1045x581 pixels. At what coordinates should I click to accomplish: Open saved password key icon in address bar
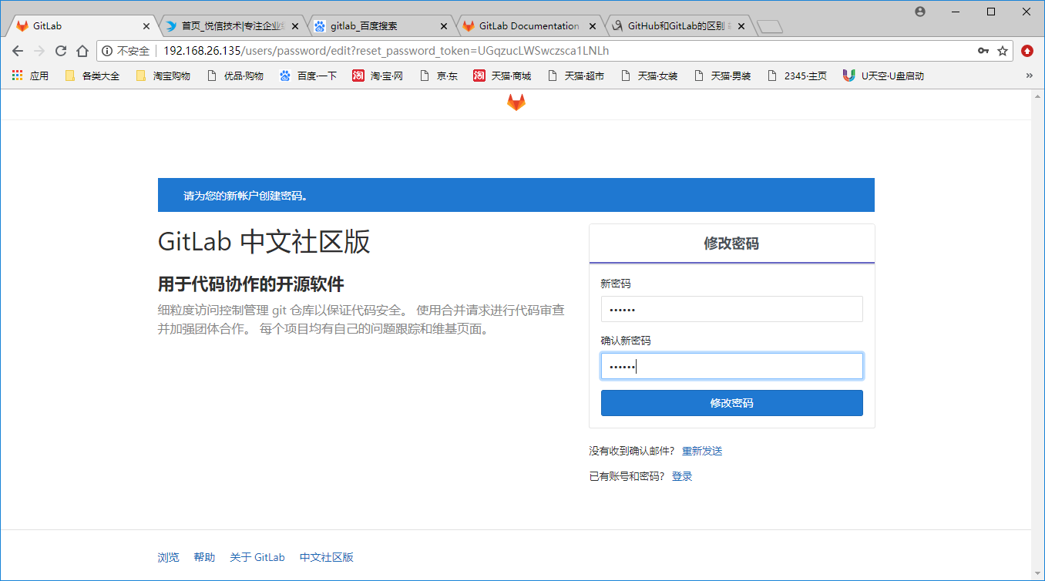point(983,51)
